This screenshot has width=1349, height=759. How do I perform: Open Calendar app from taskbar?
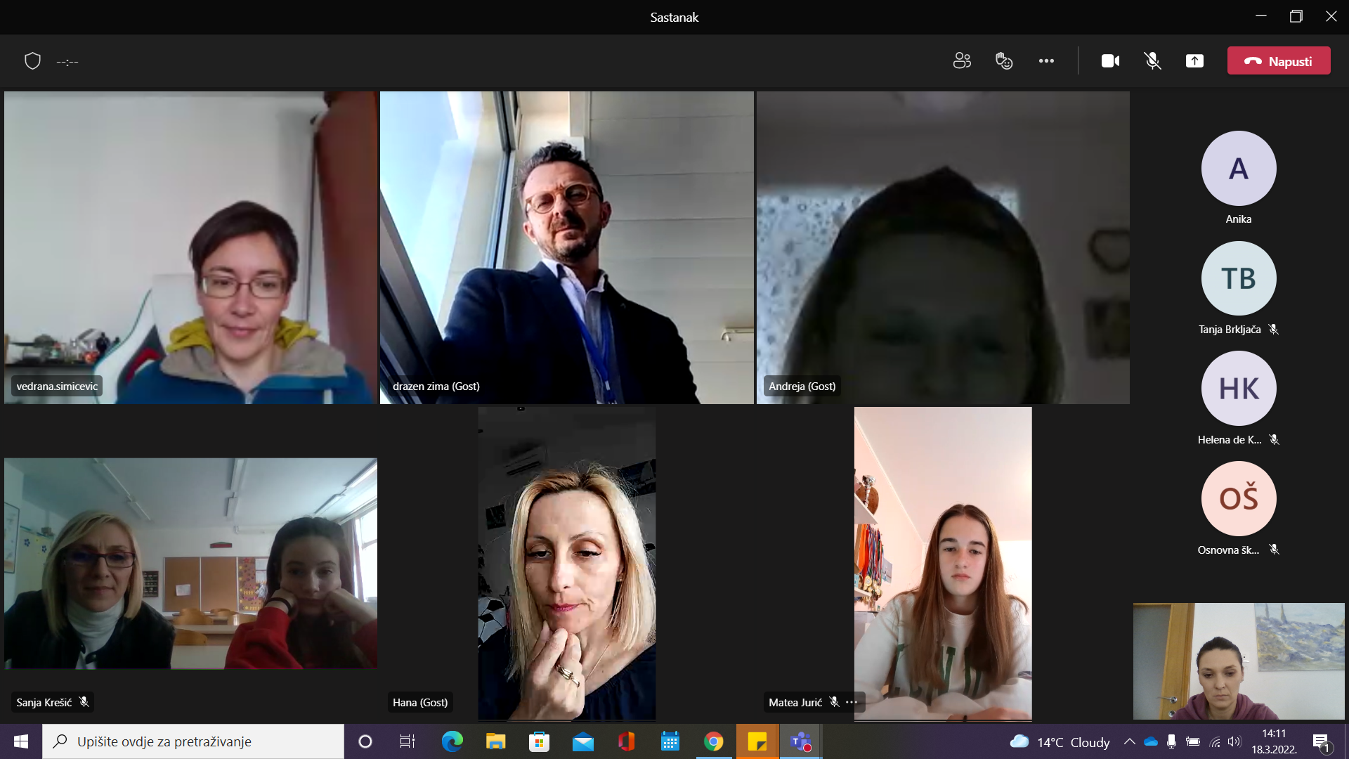(670, 741)
